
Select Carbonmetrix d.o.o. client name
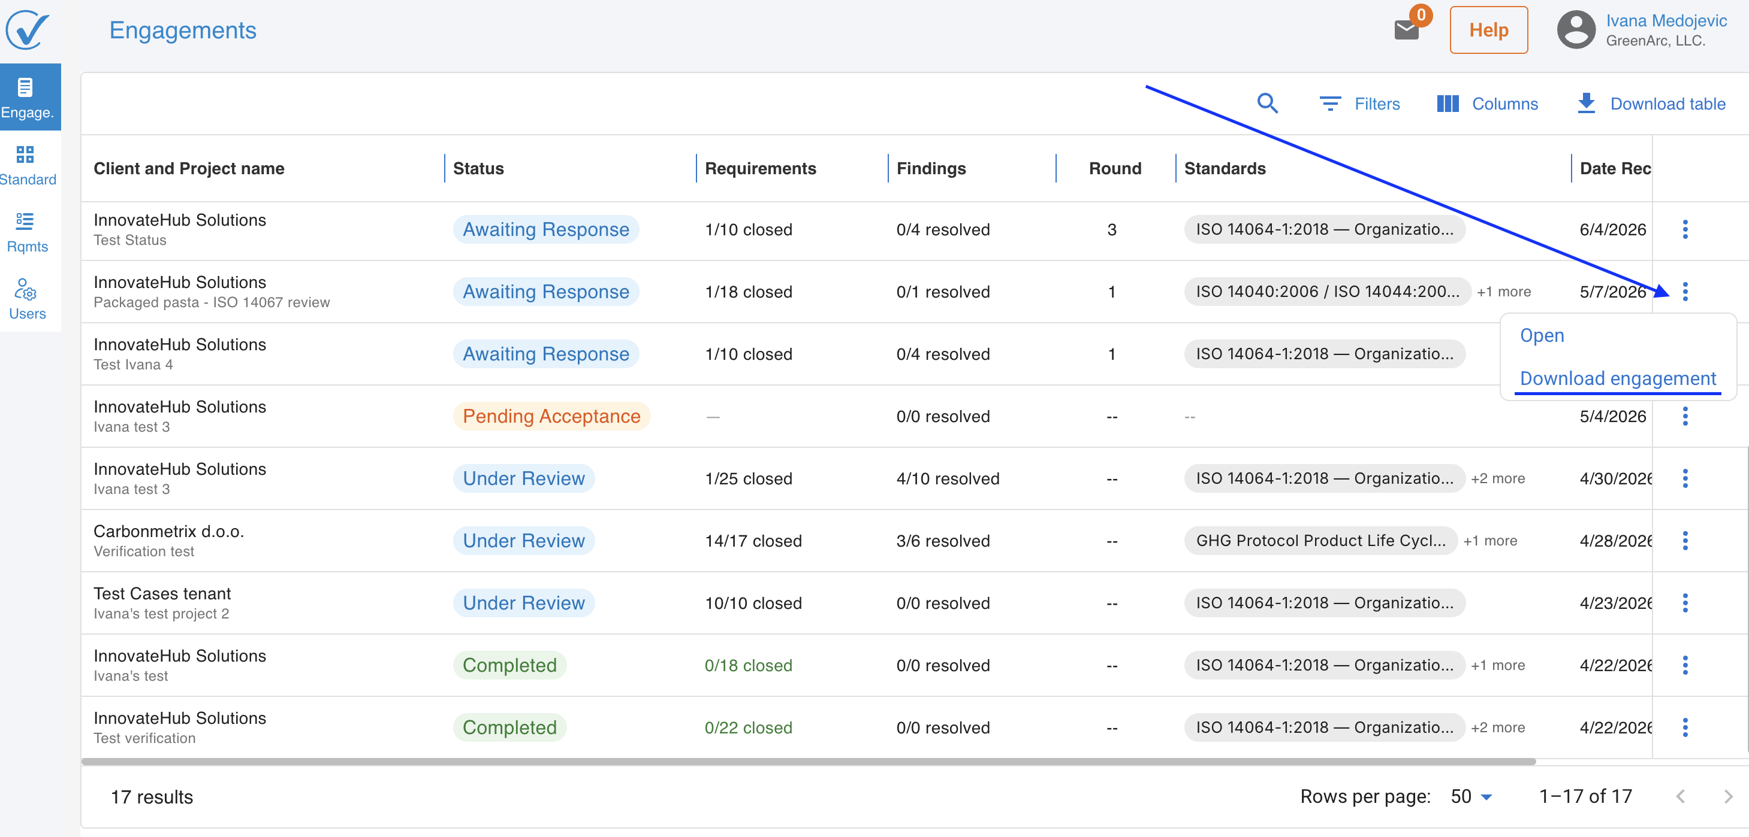click(168, 531)
